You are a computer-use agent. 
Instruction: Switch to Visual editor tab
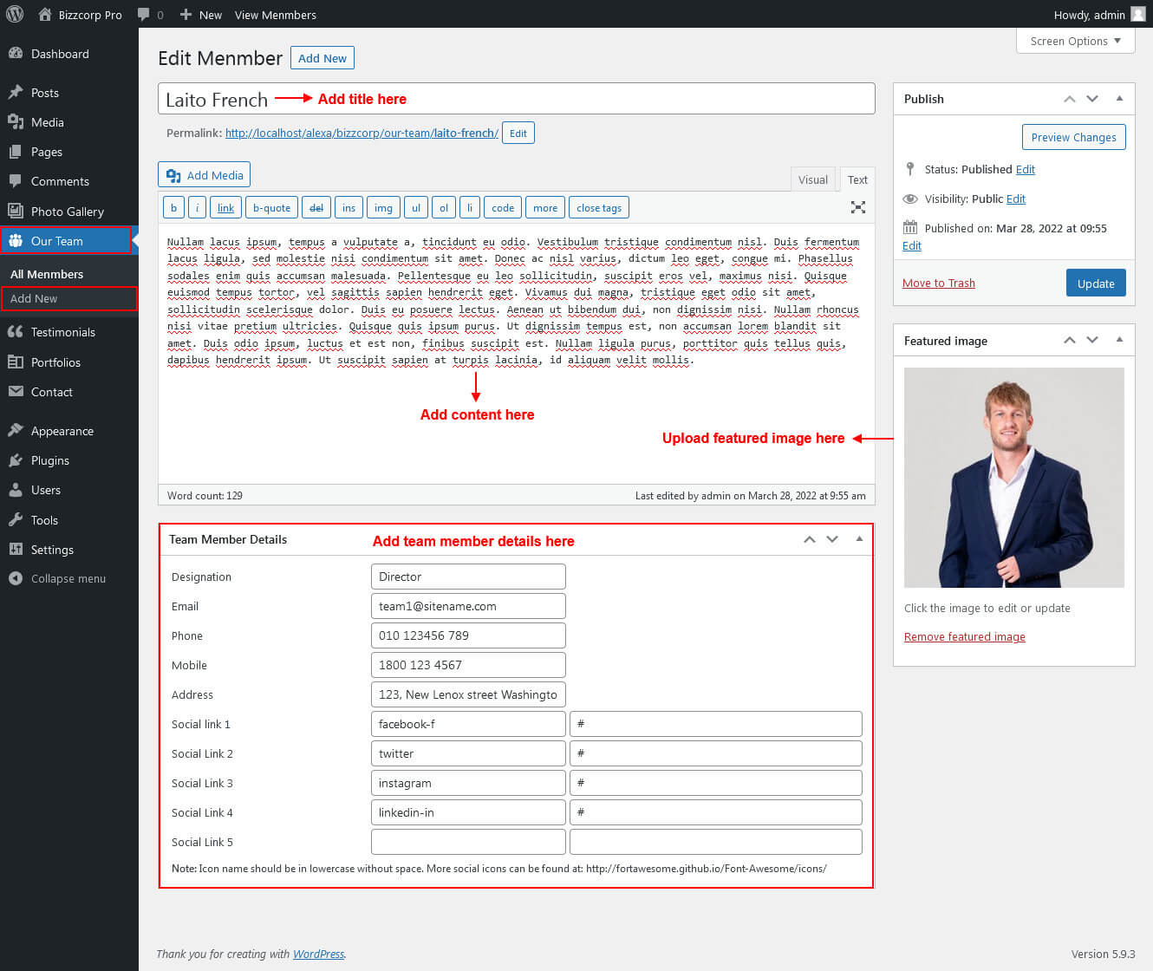[x=812, y=179]
